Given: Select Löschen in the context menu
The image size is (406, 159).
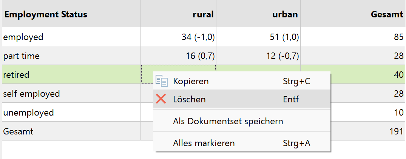Looking at the screenshot, I should pyautogui.click(x=189, y=99).
